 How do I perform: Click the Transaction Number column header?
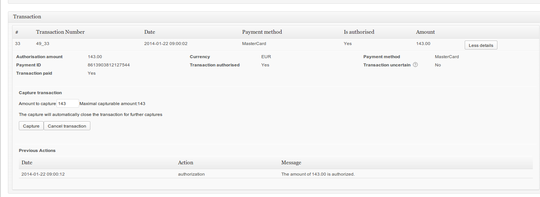pos(60,32)
